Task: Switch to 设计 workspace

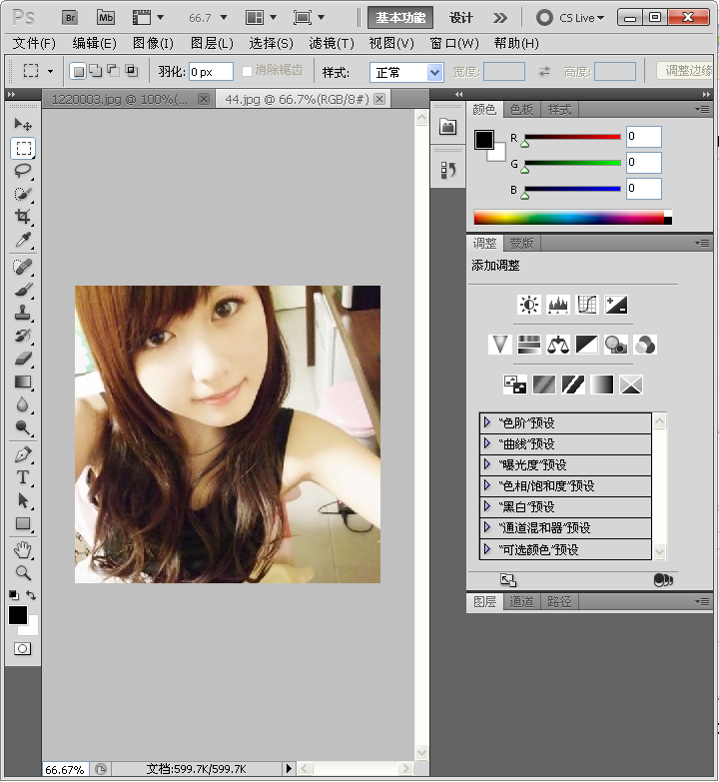Action: tap(461, 17)
